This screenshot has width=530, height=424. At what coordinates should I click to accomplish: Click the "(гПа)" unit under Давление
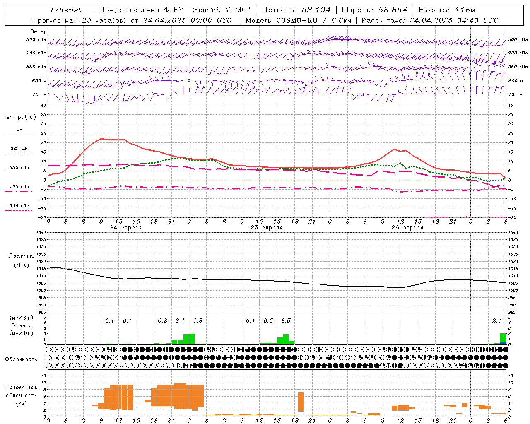click(x=22, y=265)
